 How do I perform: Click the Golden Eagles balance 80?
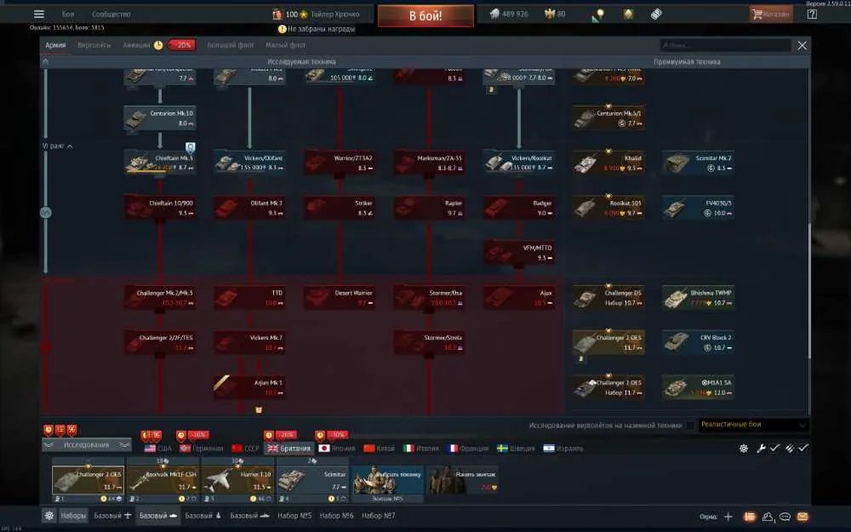(x=555, y=14)
